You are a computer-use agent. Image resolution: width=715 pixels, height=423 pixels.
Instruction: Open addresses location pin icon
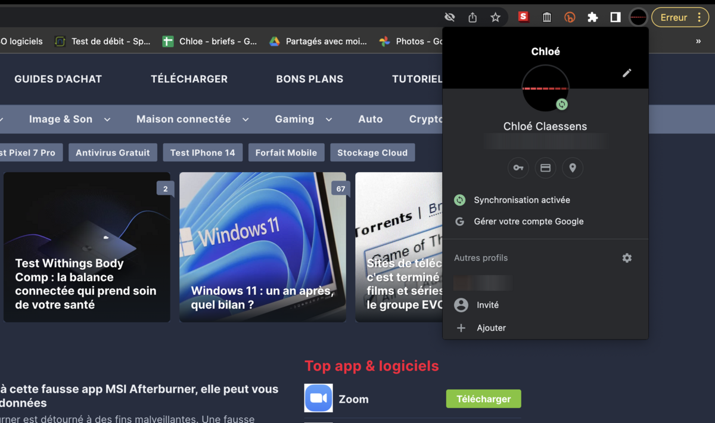573,168
